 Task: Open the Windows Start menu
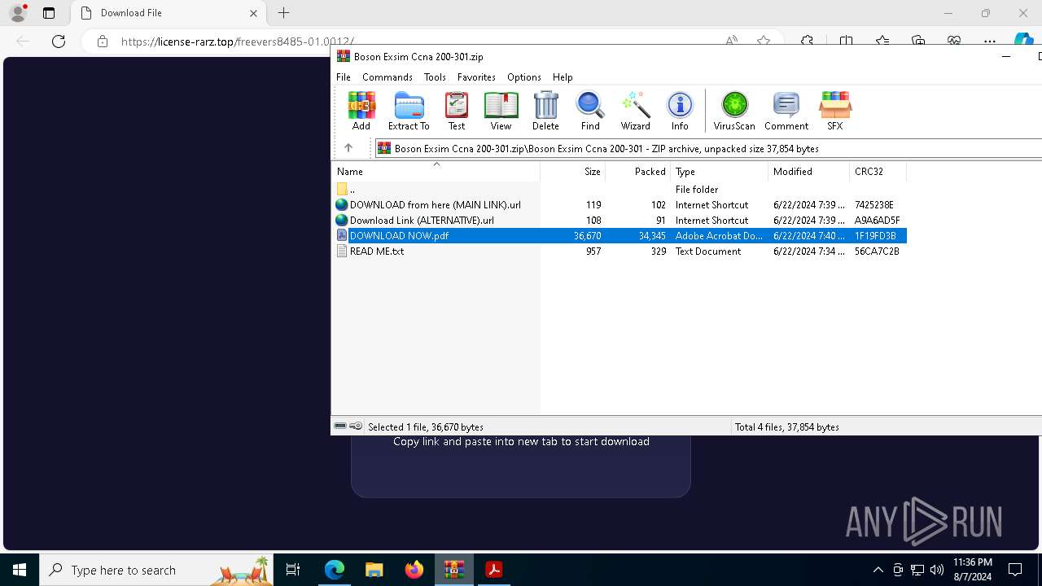(20, 570)
